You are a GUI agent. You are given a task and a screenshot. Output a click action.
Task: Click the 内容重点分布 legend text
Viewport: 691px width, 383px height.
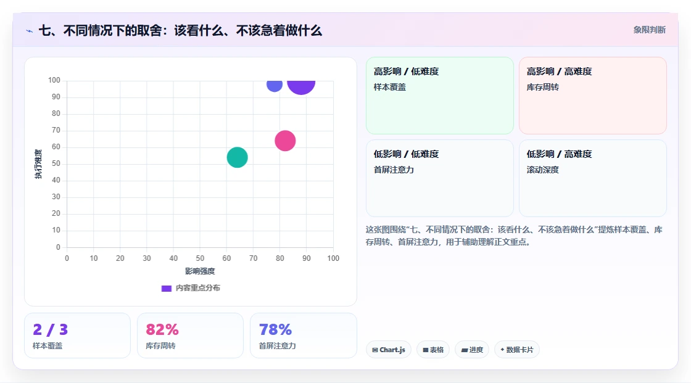[198, 288]
